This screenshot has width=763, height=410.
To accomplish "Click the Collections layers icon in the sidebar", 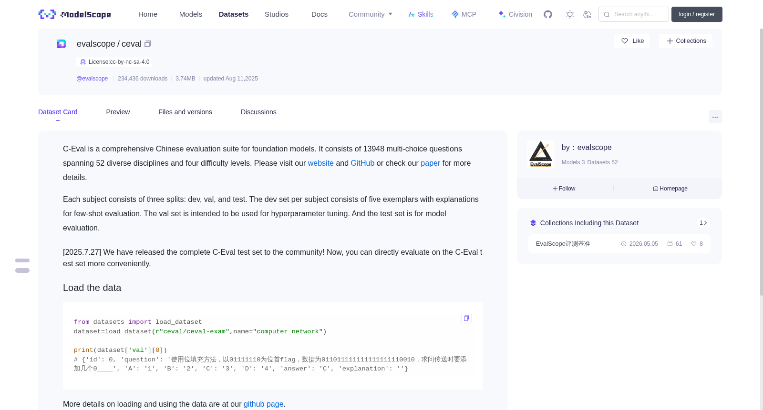I will (533, 223).
